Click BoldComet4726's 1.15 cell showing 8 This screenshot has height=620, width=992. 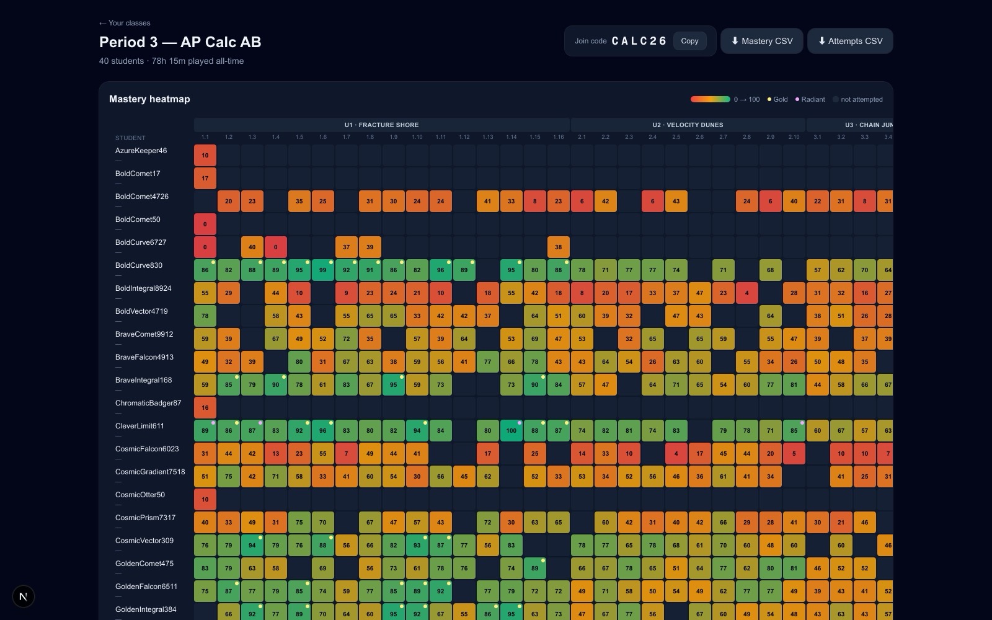coord(535,201)
